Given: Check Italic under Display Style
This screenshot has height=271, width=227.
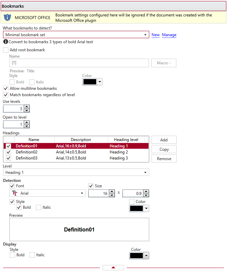Looking at the screenshot, I should tap(32, 255).
